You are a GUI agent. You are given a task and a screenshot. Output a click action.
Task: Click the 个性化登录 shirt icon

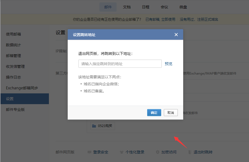(x=121, y=152)
